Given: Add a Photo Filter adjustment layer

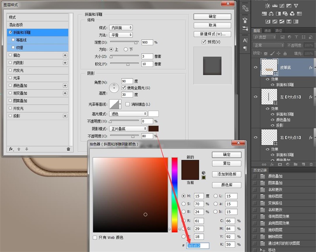Looking at the screenshot, I should [285, 13].
